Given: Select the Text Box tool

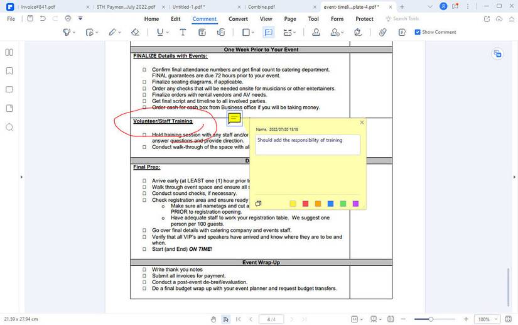Looking at the screenshot, I should (202, 32).
